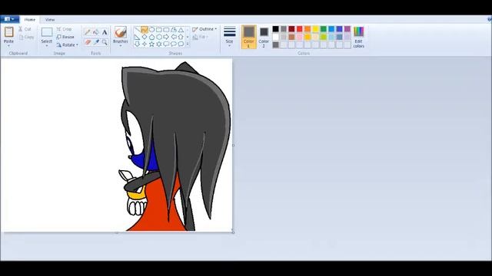Image resolution: width=492 pixels, height=276 pixels.
Task: Choose the Down arrow shape
Action: tap(137, 44)
